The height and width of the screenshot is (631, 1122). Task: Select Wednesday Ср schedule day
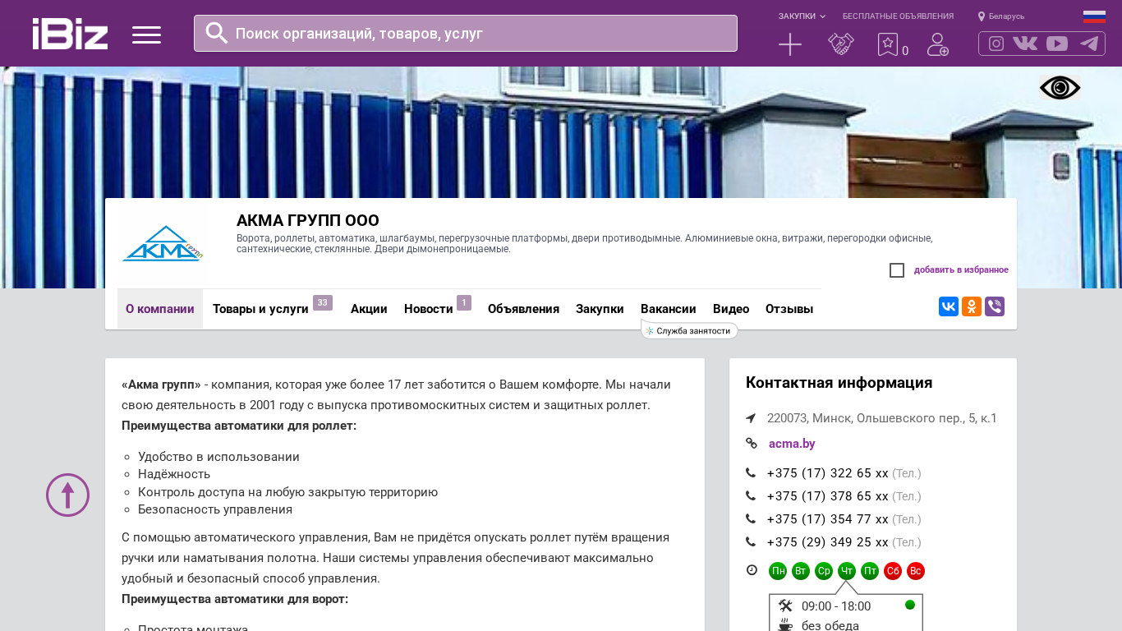click(824, 571)
